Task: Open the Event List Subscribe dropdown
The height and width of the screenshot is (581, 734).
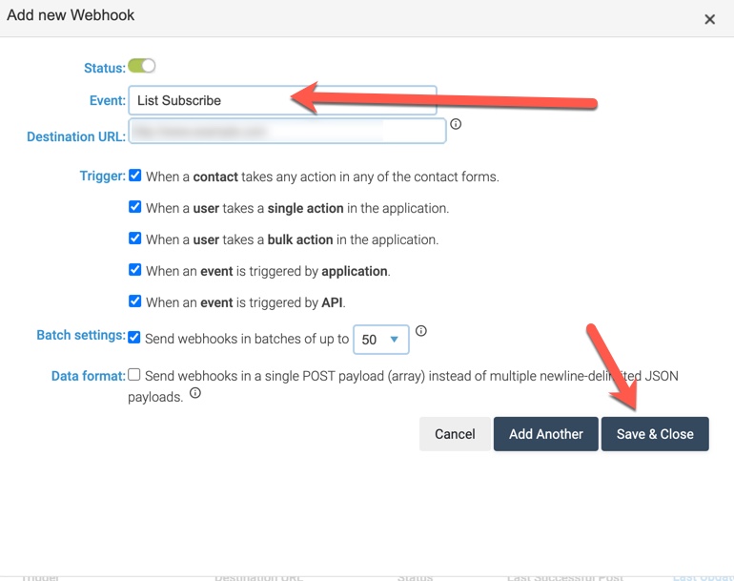Action: pyautogui.click(x=283, y=100)
